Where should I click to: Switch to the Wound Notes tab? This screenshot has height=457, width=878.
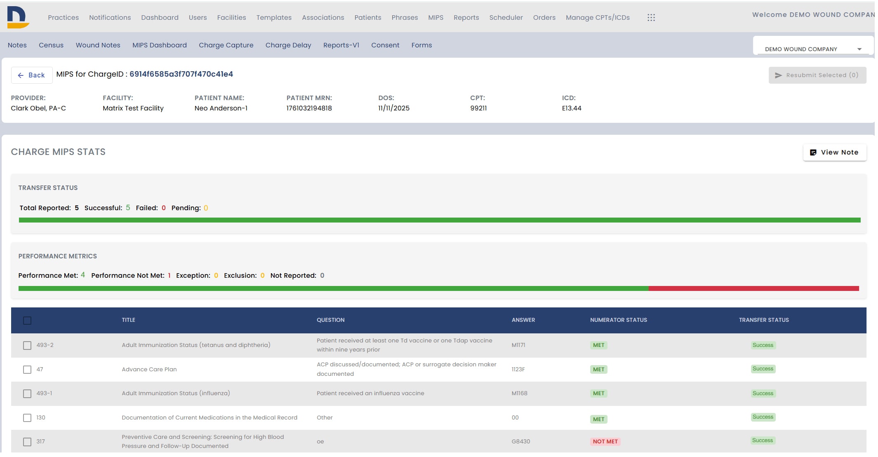[98, 45]
